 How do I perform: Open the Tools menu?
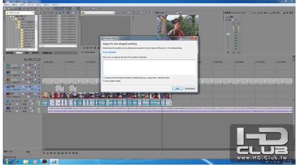pos(38,5)
